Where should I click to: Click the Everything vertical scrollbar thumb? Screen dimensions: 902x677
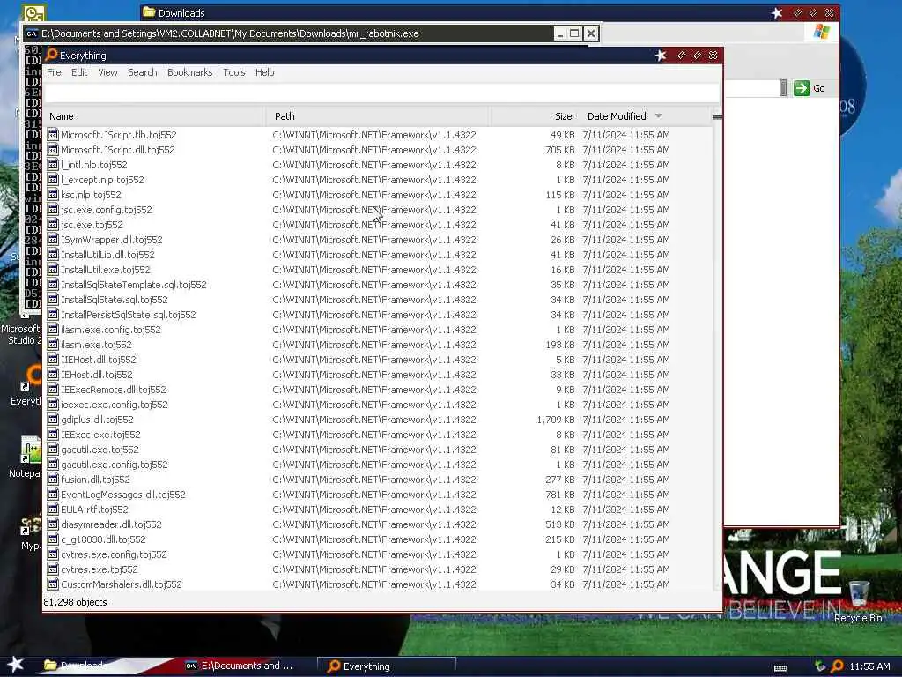(717, 117)
